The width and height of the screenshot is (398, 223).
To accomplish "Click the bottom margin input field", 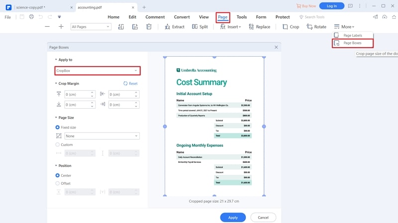I will [x=80, y=105].
